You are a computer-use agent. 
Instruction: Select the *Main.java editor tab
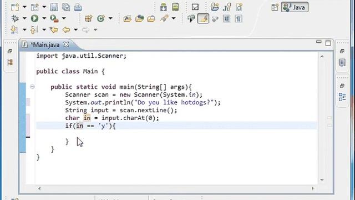(x=45, y=44)
